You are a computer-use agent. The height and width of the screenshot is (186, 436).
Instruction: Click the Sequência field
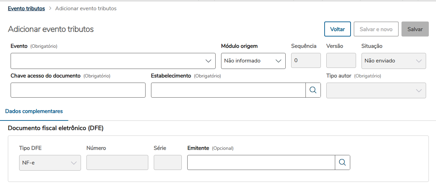tap(305, 61)
